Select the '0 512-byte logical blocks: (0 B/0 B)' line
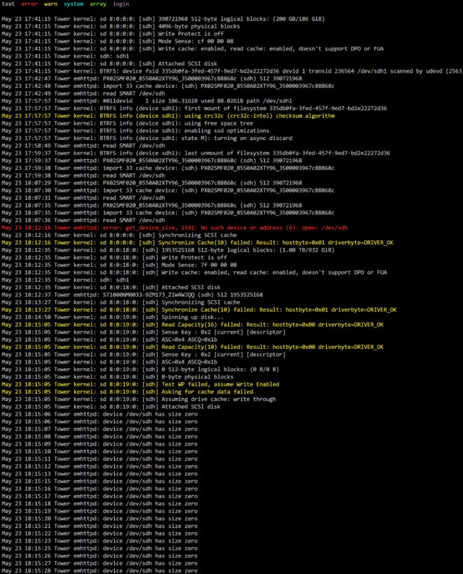This screenshot has height=574, width=463. [x=140, y=370]
